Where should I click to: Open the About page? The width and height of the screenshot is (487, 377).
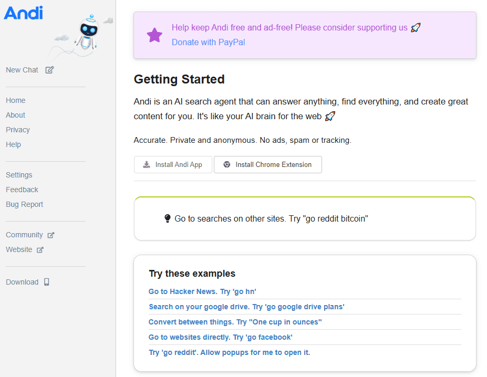pyautogui.click(x=16, y=115)
